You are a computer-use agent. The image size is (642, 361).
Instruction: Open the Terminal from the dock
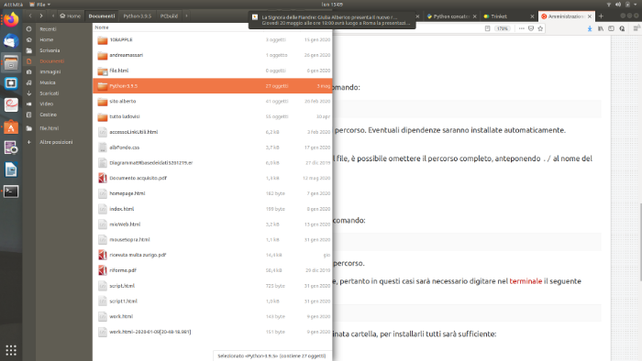(11, 191)
